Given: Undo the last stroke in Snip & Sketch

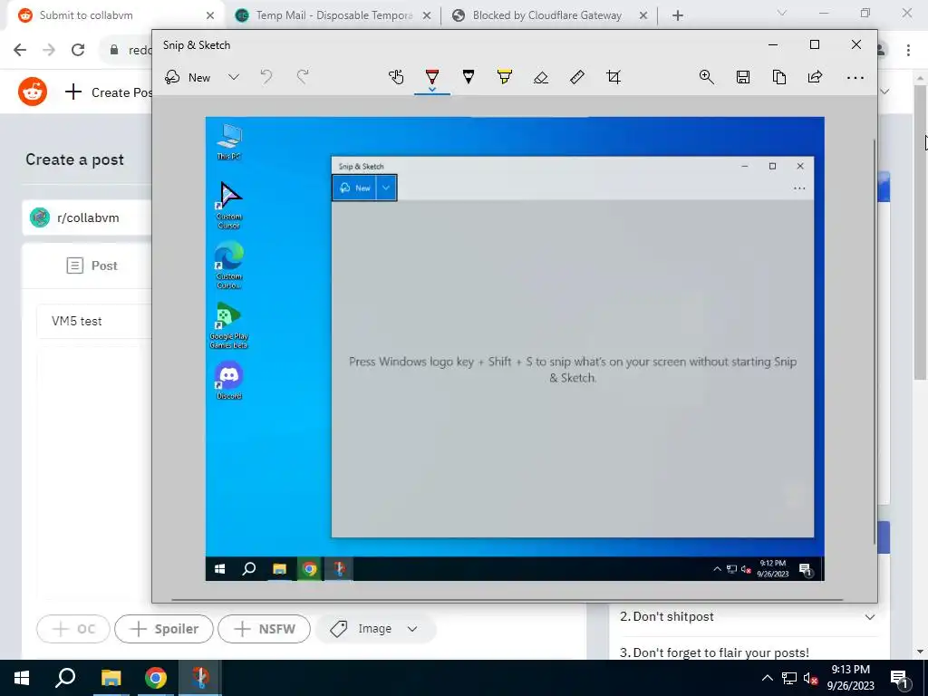Looking at the screenshot, I should coord(266,77).
